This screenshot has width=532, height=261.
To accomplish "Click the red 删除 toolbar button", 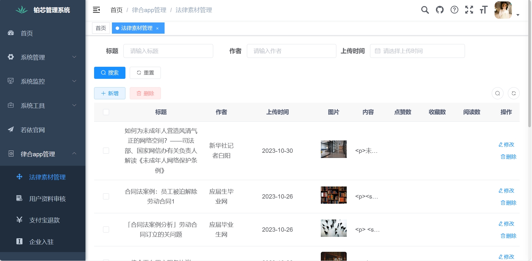I will pos(145,93).
